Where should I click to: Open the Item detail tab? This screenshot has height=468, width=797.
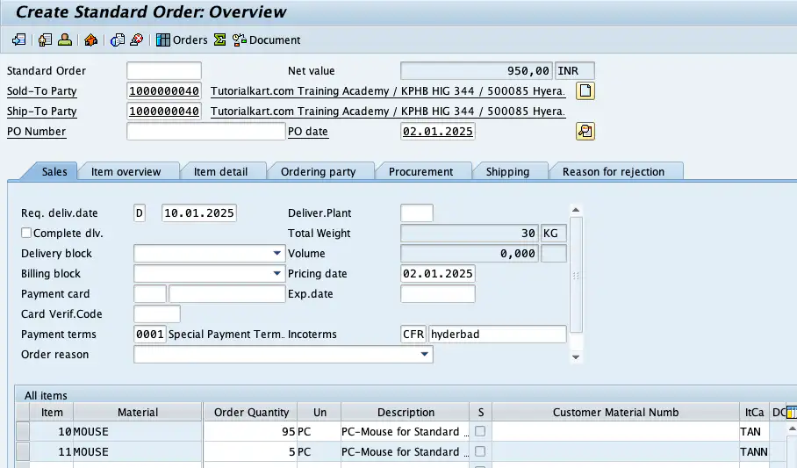click(220, 171)
